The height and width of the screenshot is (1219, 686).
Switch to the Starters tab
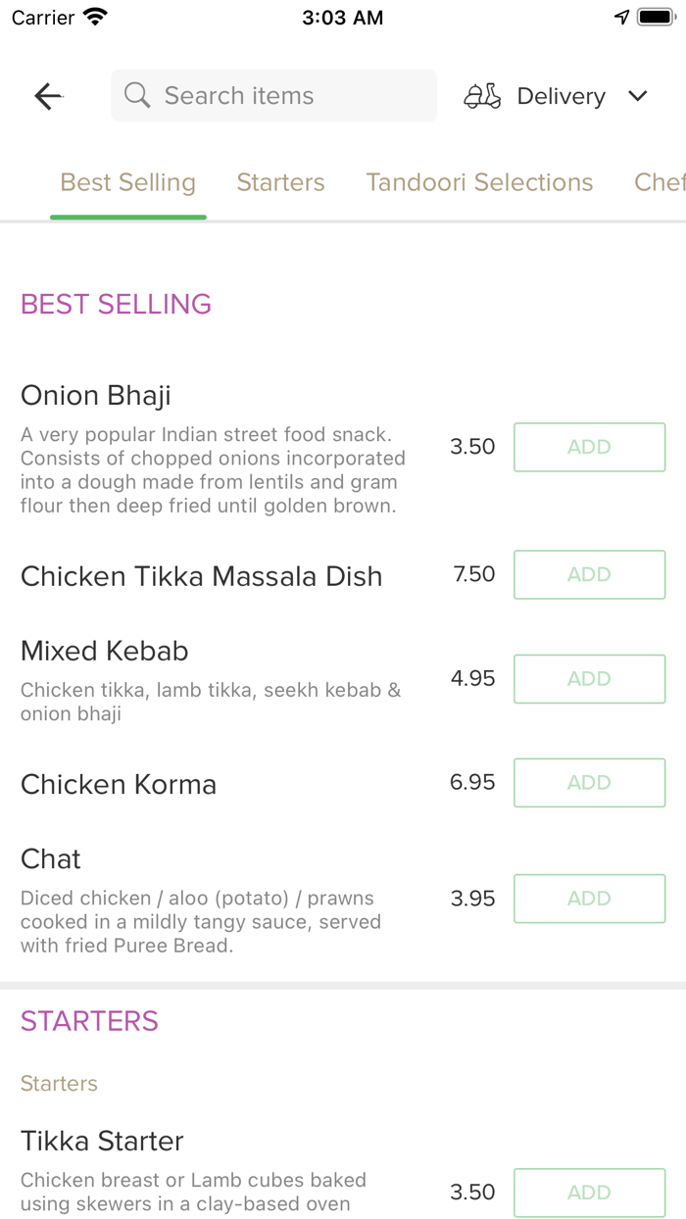[x=280, y=182]
